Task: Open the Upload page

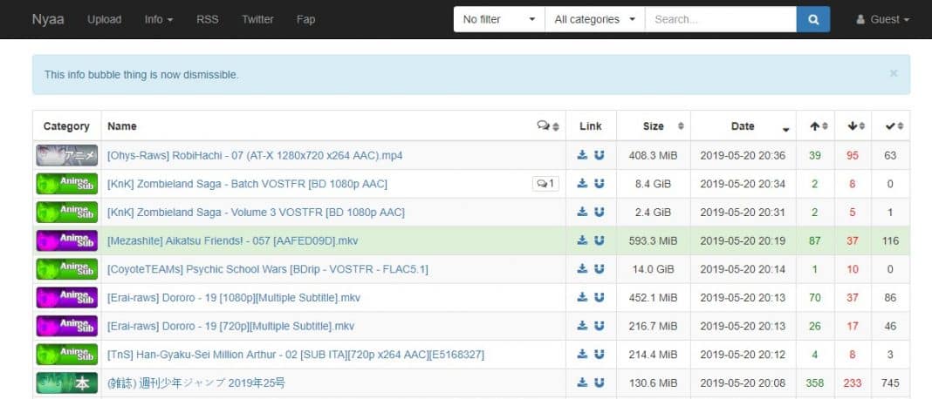Action: tap(104, 19)
